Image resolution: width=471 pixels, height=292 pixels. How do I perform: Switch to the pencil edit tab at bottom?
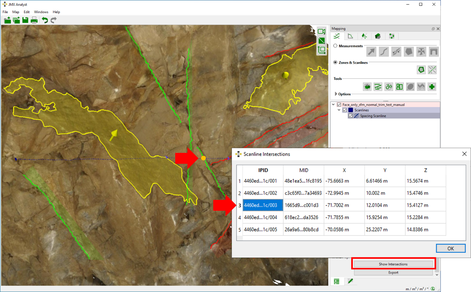tap(350, 281)
